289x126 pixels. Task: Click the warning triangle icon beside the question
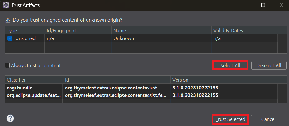tap(8, 20)
